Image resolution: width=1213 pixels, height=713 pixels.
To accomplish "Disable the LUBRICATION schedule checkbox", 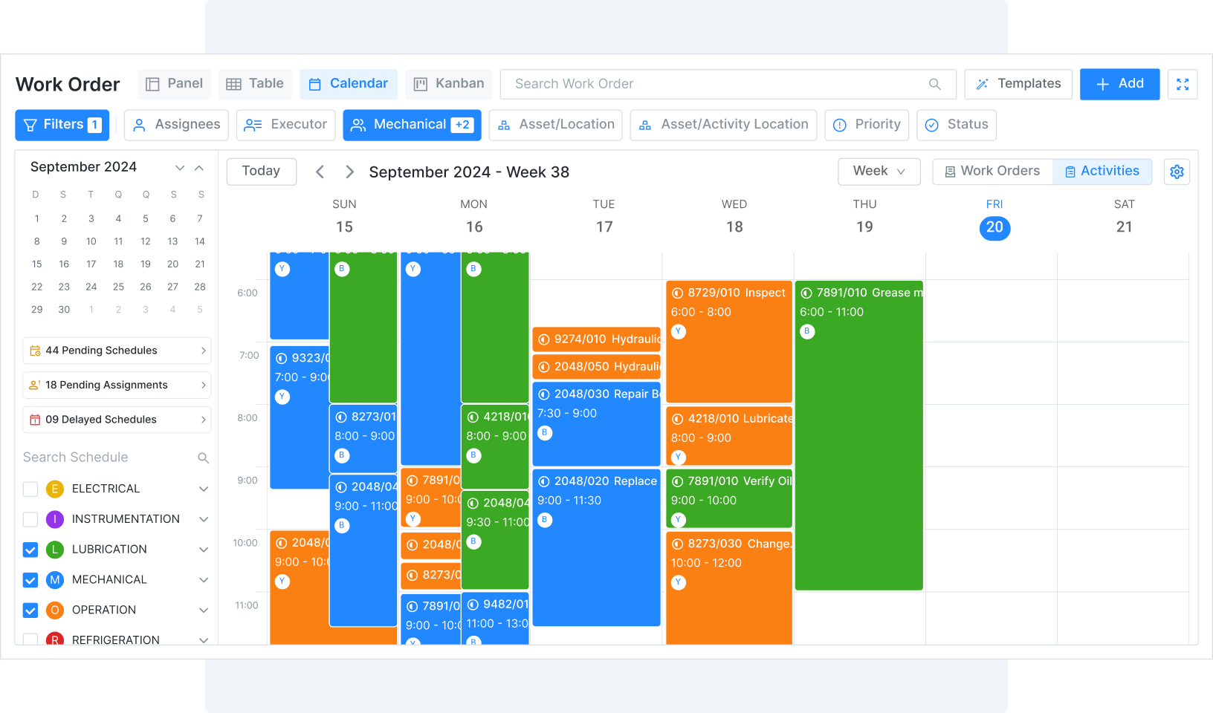I will (30, 550).
